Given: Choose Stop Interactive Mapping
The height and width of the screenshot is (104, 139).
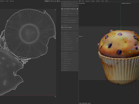Looking at the screenshot, I should click(69, 23).
